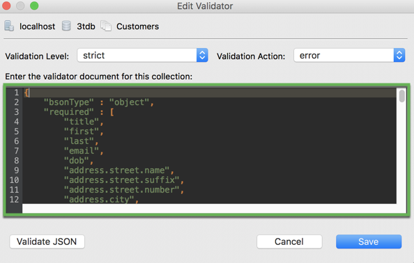The height and width of the screenshot is (263, 414).
Task: Save the validator document
Action: pyautogui.click(x=369, y=241)
